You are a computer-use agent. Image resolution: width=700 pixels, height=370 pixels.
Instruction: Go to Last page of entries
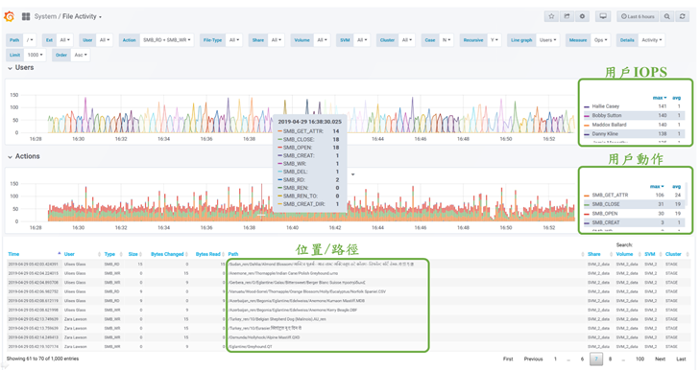pyautogui.click(x=681, y=358)
